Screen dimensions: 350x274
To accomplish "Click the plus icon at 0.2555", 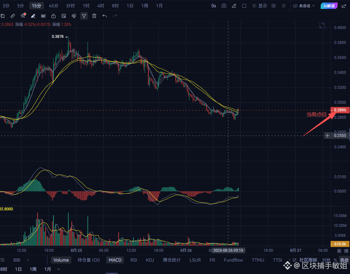I will (x=327, y=136).
